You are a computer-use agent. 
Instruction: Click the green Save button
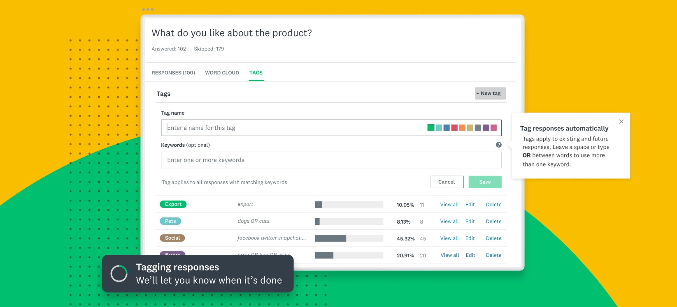point(485,182)
